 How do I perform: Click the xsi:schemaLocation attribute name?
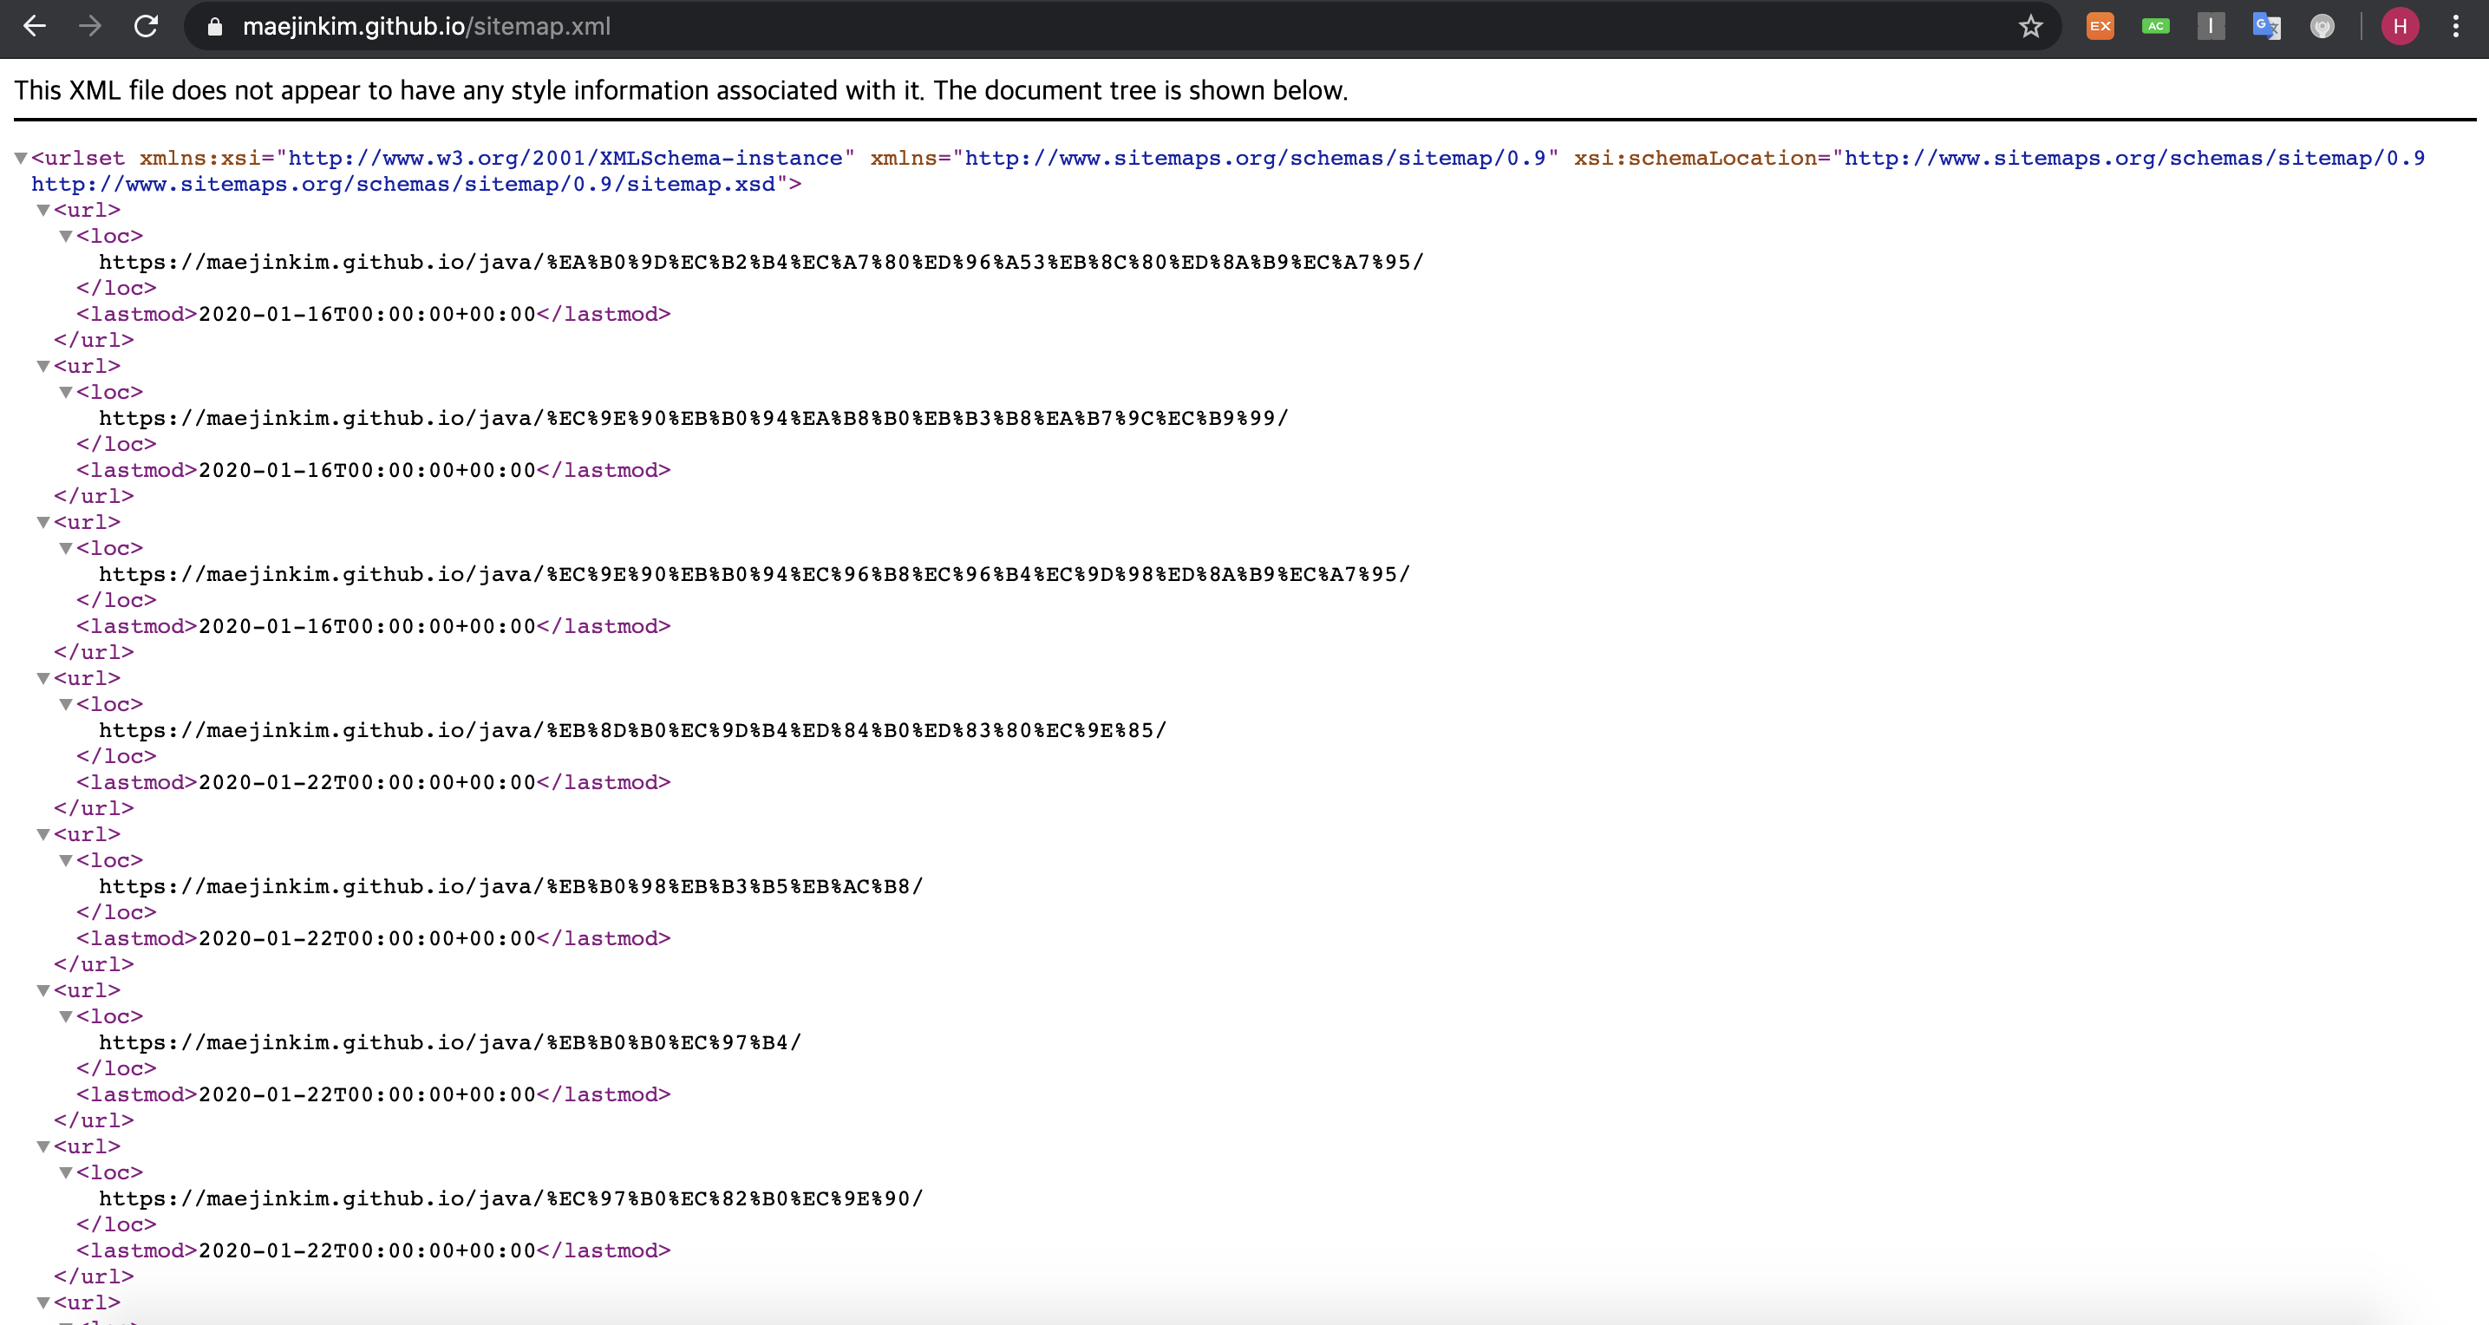[x=1695, y=158]
